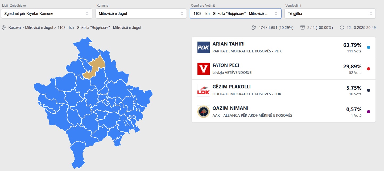Open the Lloji i Zgjedhjeve dropdown
Viewport: 384px width, 171px height.
click(x=47, y=13)
